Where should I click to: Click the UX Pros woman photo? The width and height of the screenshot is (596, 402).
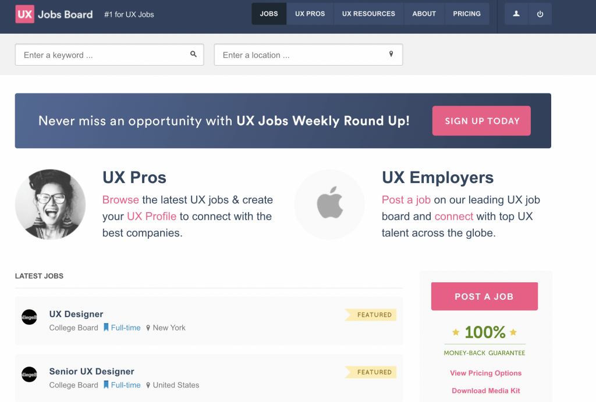click(50, 204)
